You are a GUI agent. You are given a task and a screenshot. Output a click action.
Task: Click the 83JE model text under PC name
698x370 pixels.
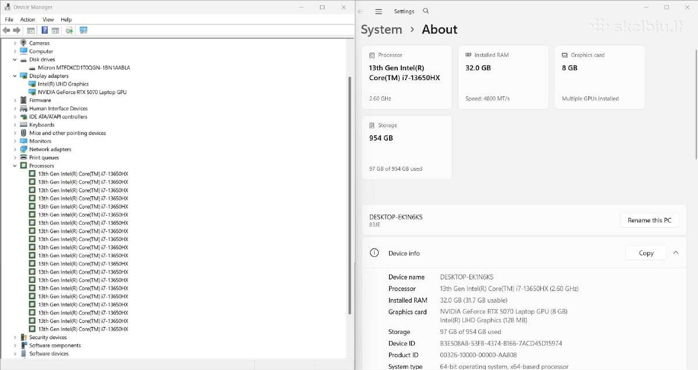pos(375,224)
